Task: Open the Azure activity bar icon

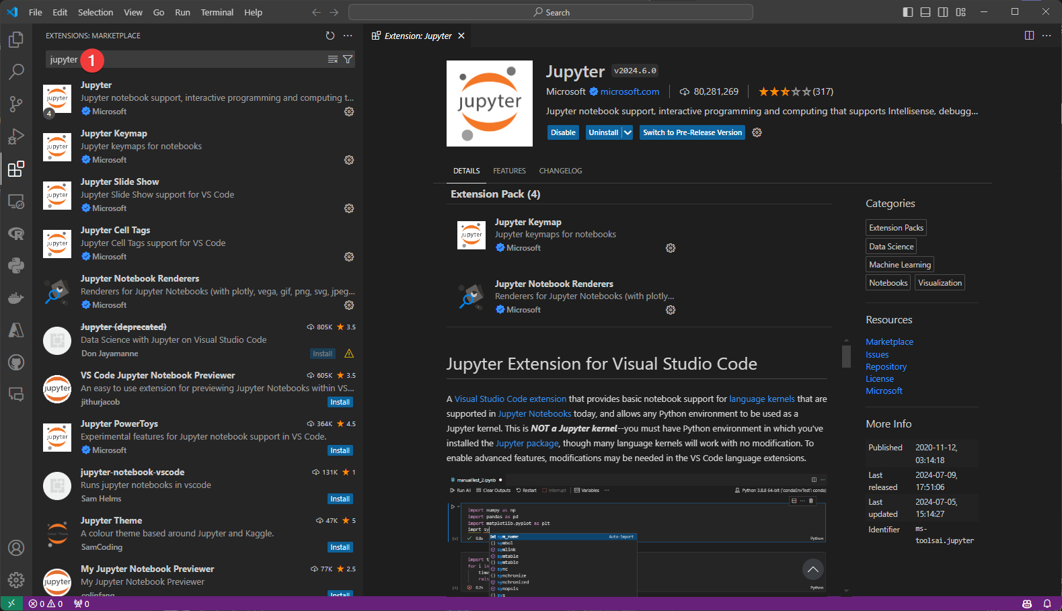Action: [16, 330]
